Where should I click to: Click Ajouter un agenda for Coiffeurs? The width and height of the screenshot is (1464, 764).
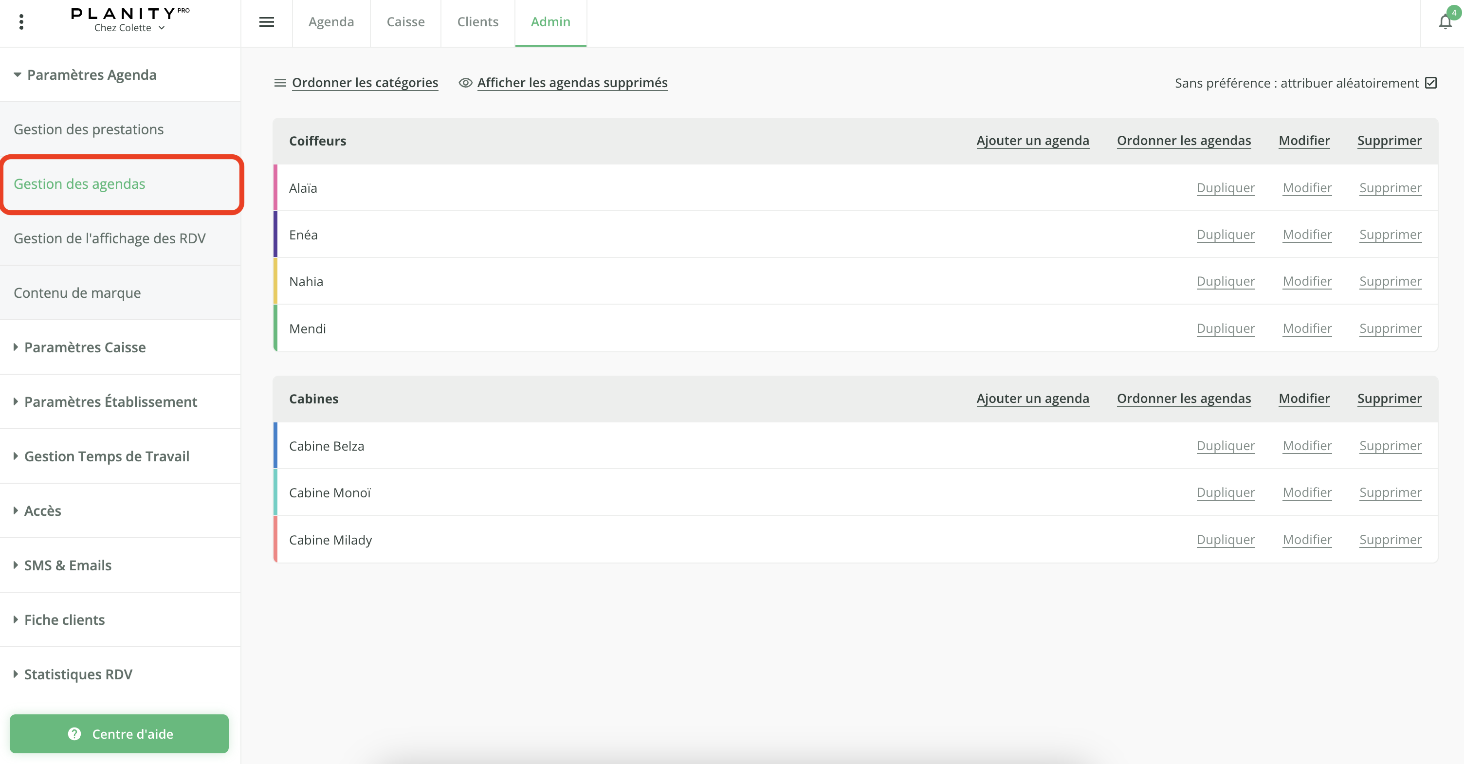click(1032, 141)
